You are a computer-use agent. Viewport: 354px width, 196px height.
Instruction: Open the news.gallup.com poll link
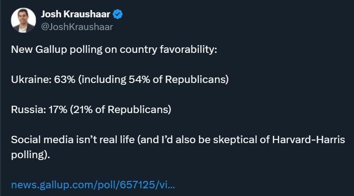(93, 185)
